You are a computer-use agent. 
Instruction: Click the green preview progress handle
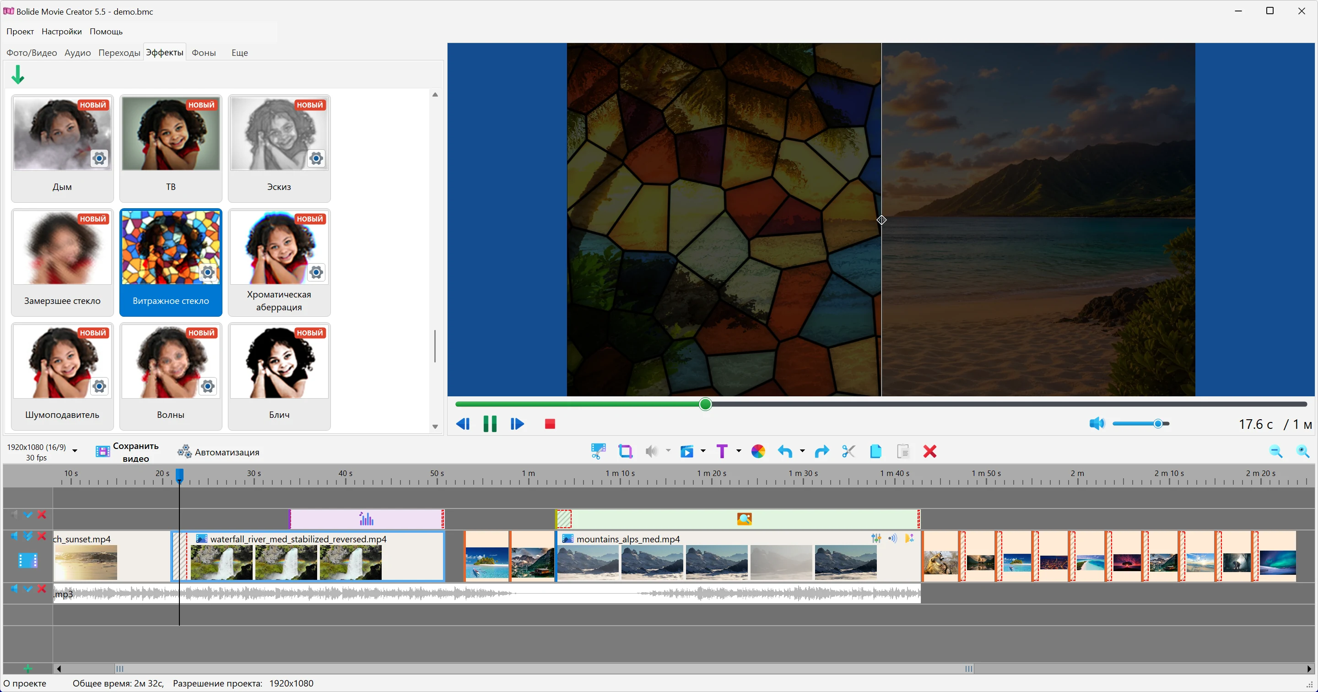pyautogui.click(x=705, y=404)
